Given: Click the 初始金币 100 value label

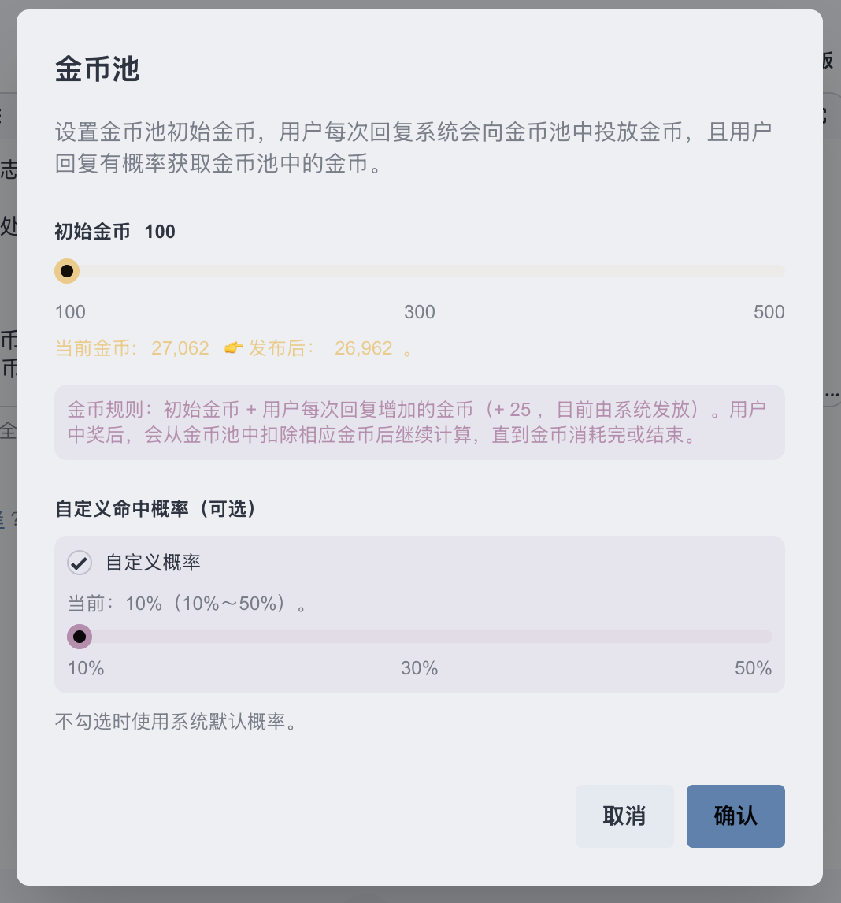Looking at the screenshot, I should click(160, 232).
